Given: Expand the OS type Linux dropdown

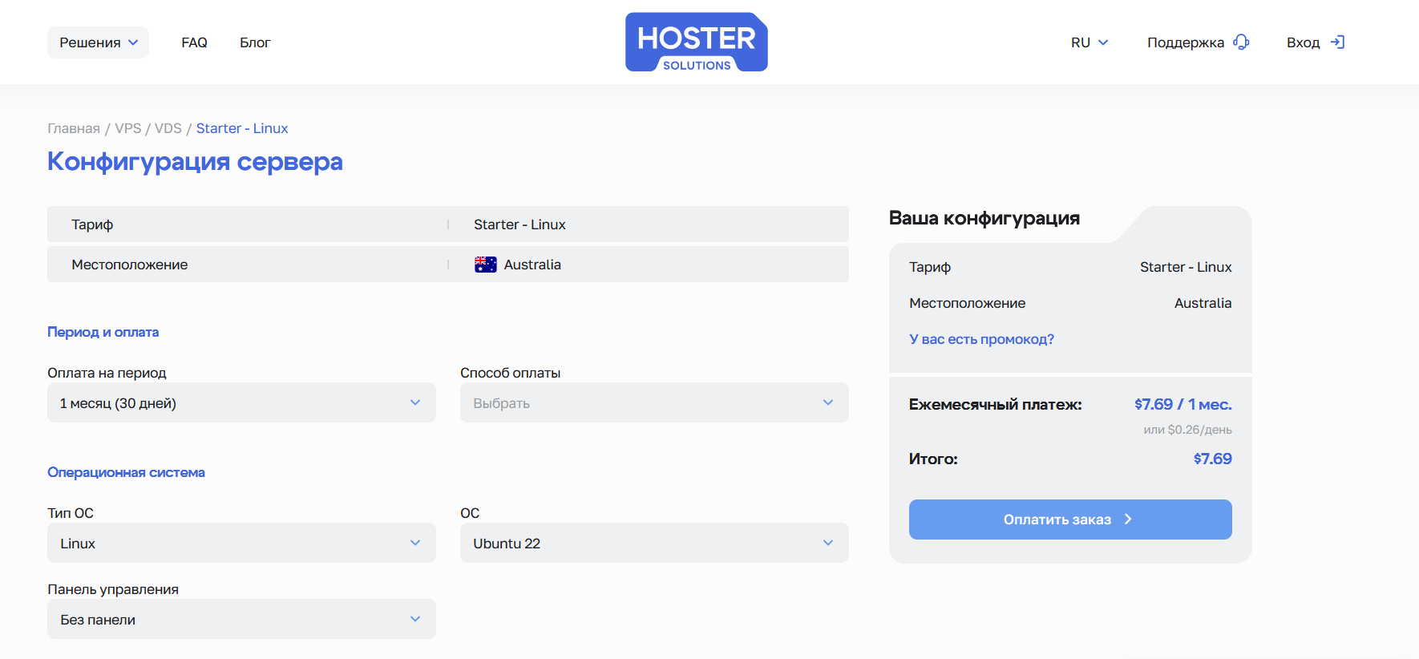Looking at the screenshot, I should 241,543.
